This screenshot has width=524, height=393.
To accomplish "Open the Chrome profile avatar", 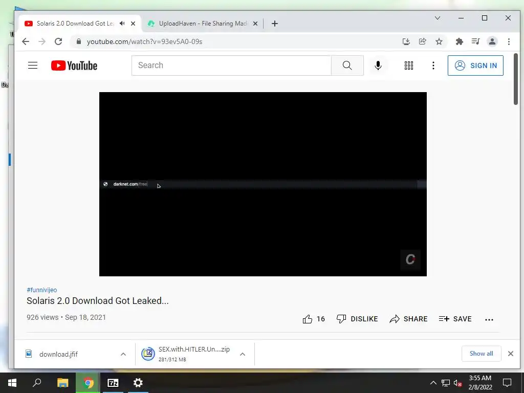I will (x=492, y=41).
